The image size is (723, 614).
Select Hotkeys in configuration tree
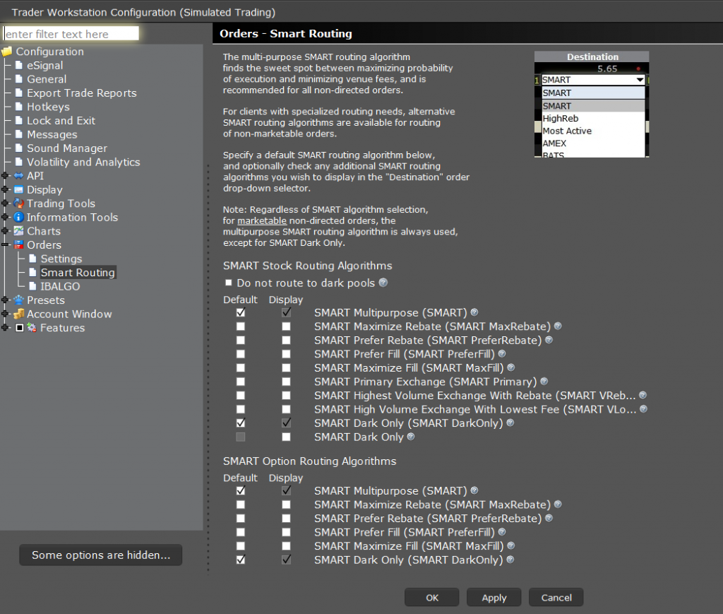[49, 107]
